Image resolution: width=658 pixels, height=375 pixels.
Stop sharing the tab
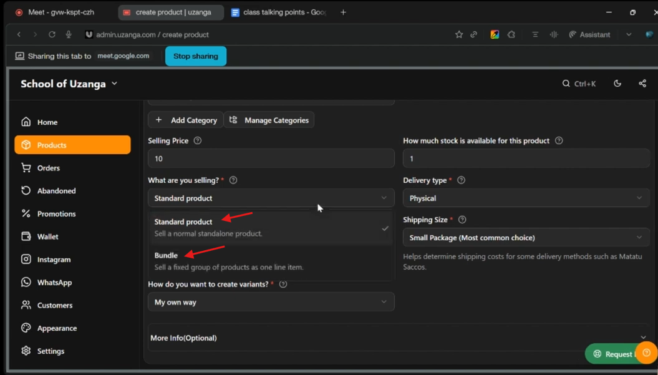[196, 56]
